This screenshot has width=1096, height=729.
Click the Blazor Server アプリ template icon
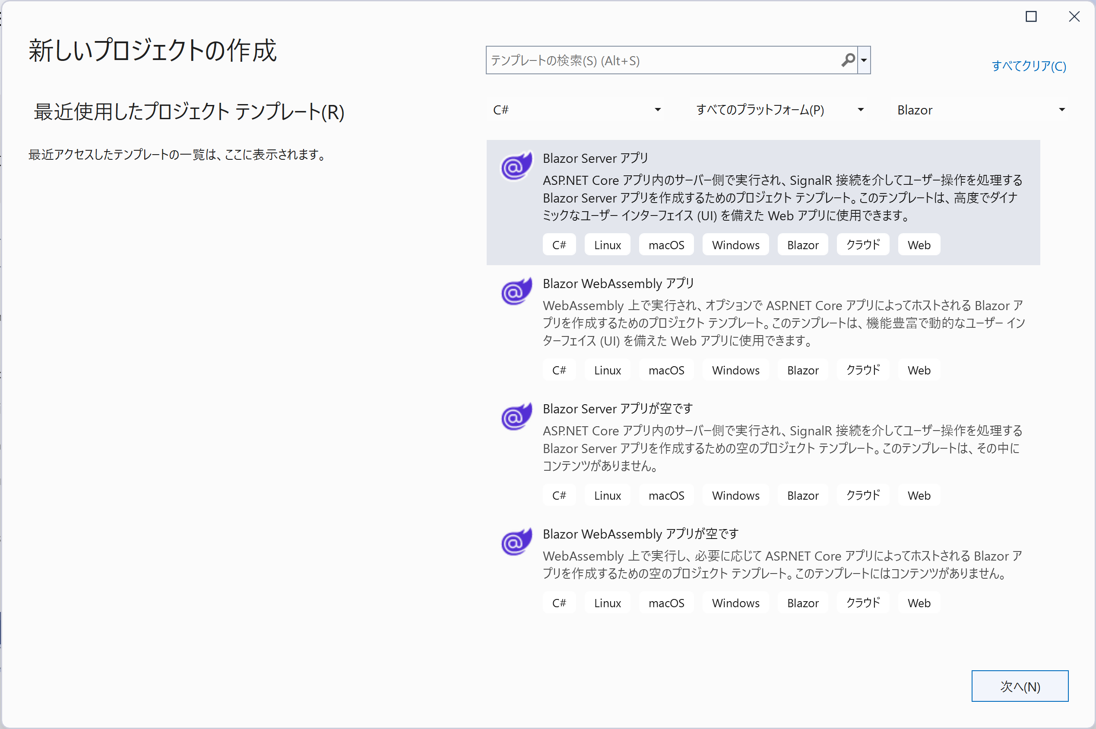pos(516,165)
